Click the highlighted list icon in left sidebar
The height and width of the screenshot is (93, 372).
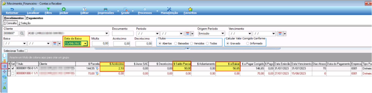pos(4,66)
